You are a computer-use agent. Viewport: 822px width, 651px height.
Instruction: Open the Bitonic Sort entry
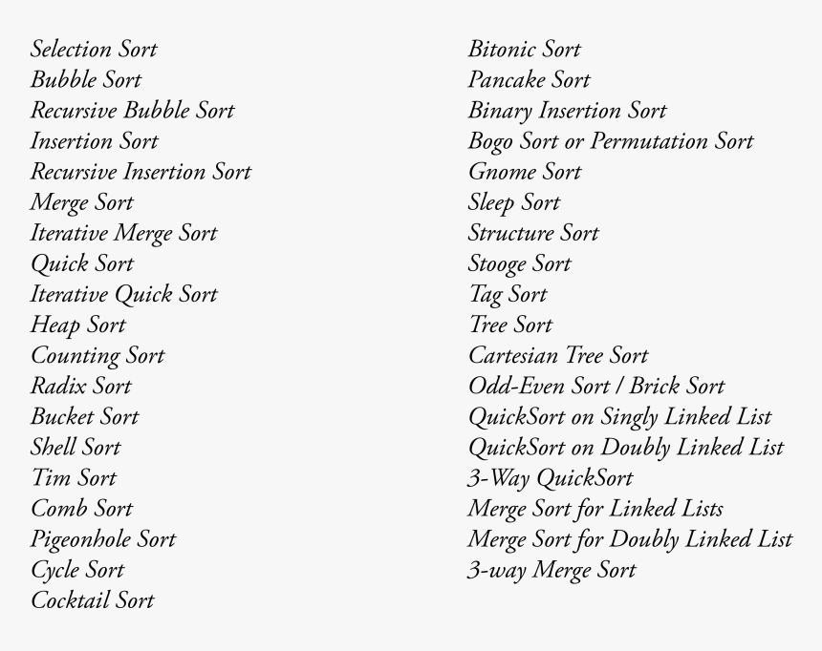[524, 50]
